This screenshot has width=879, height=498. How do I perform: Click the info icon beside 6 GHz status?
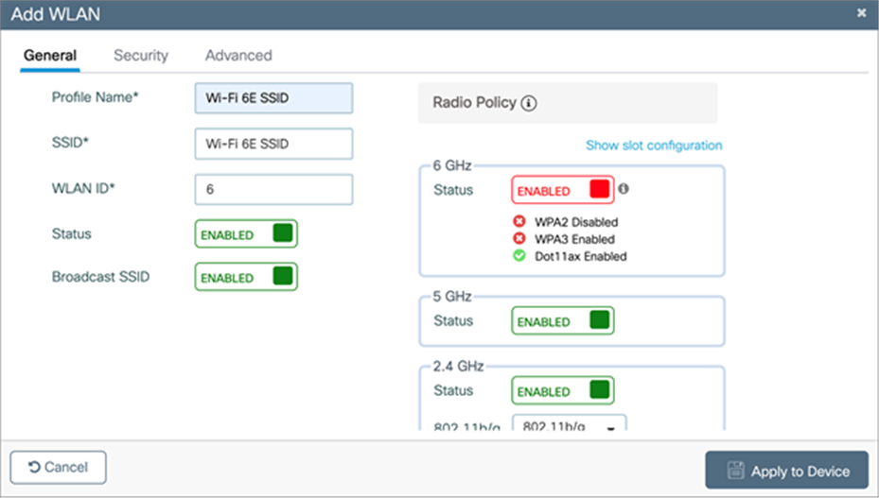624,189
